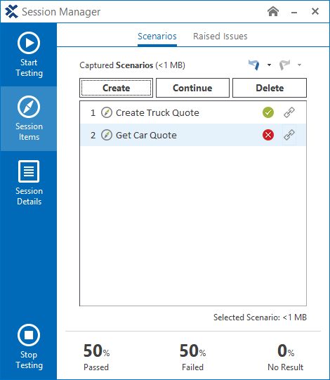The width and height of the screenshot is (330, 380).
Task: Toggle green passed status of Create Truck Quote
Action: click(x=268, y=112)
